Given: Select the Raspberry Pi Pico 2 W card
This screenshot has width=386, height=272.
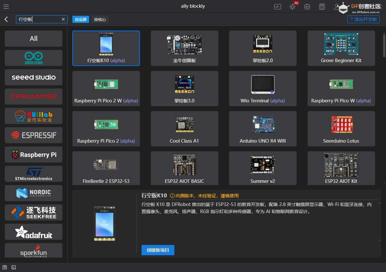Looking at the screenshot, I should (x=106, y=89).
